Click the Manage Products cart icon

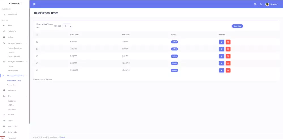4,43
